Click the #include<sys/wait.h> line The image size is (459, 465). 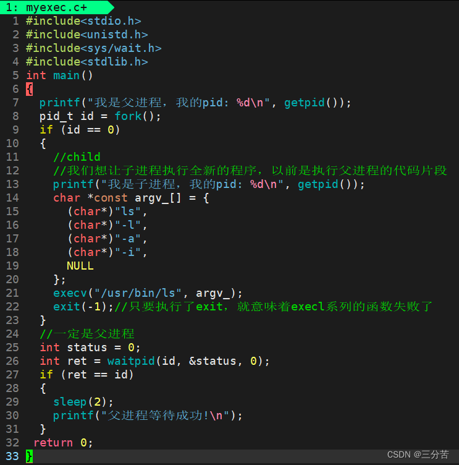click(x=94, y=48)
